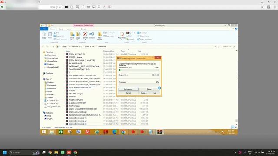Viewport: 278px width, 156px height.
Task: Select Local Disk (D:) in the navigation pane
Action: pyautogui.click(x=53, y=104)
